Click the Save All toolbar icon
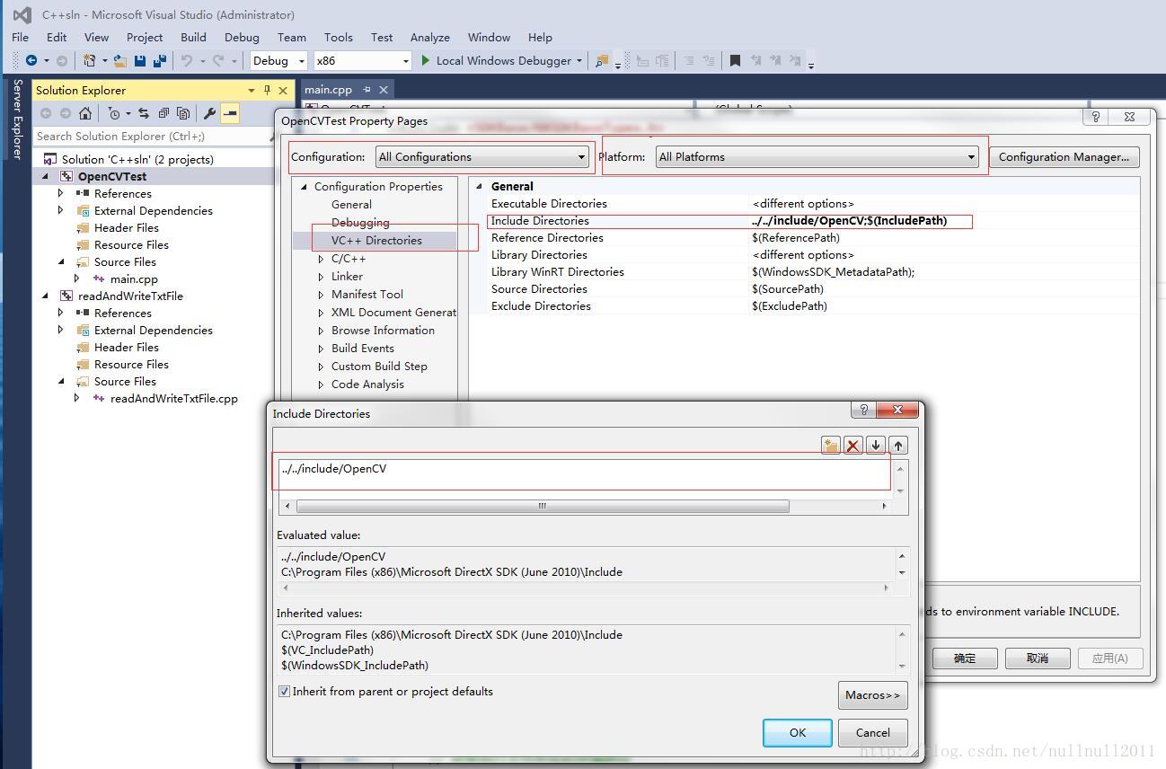The image size is (1166, 769). click(160, 60)
